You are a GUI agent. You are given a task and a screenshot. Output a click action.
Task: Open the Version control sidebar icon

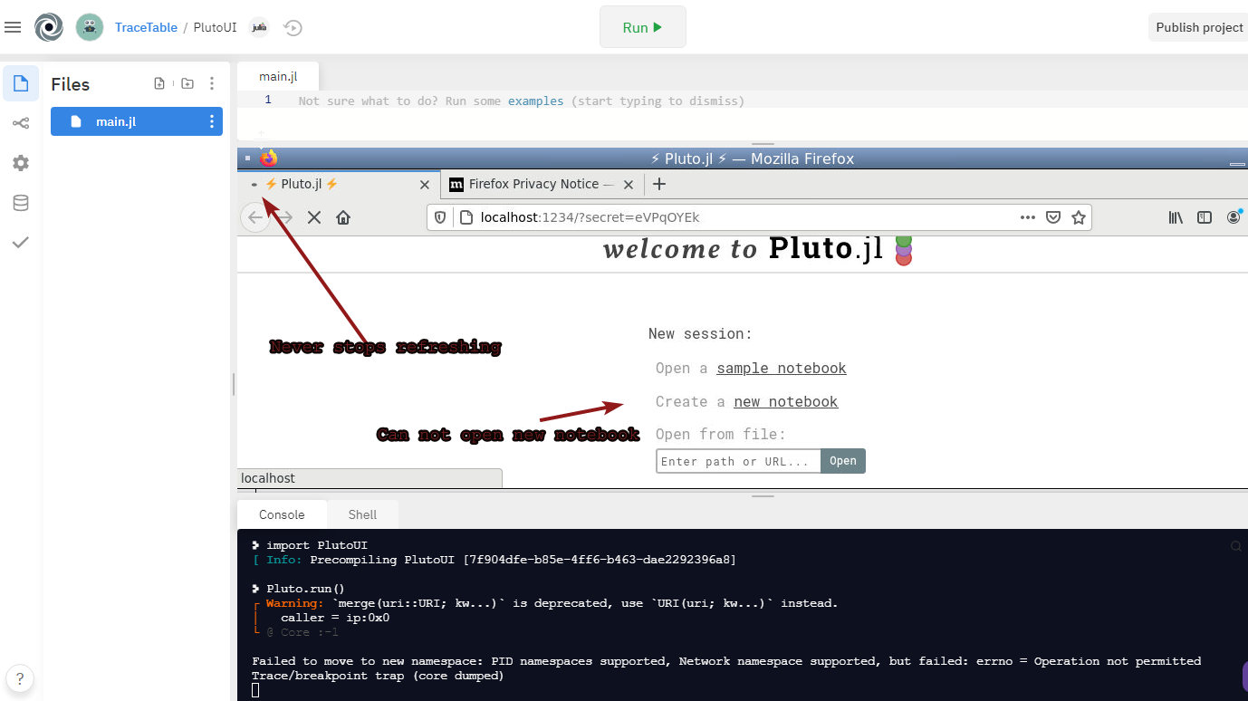click(x=21, y=123)
